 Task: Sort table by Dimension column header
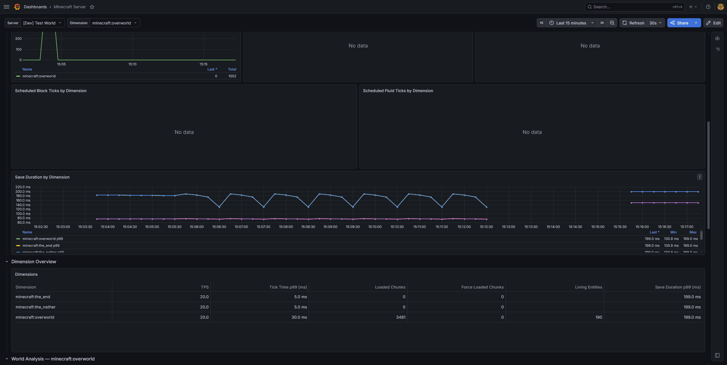[x=26, y=287]
